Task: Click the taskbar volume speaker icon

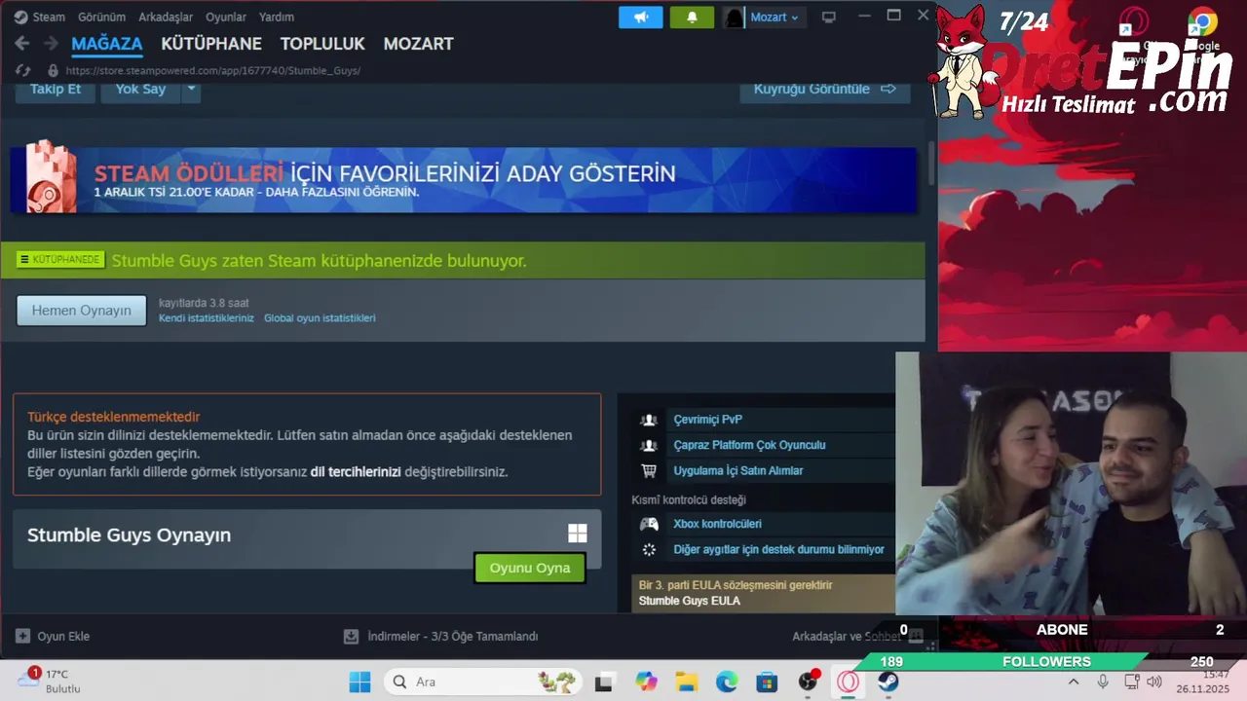Action: 1154,682
